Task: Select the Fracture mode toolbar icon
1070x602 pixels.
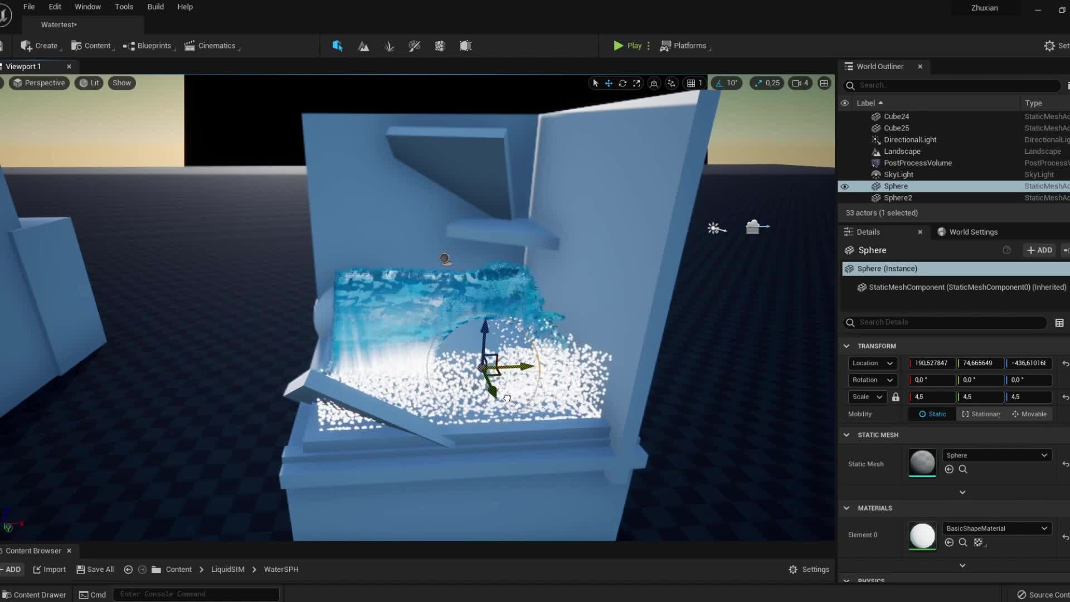Action: pos(440,46)
